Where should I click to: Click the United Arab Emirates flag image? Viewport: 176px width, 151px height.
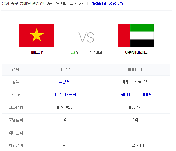click(x=136, y=35)
